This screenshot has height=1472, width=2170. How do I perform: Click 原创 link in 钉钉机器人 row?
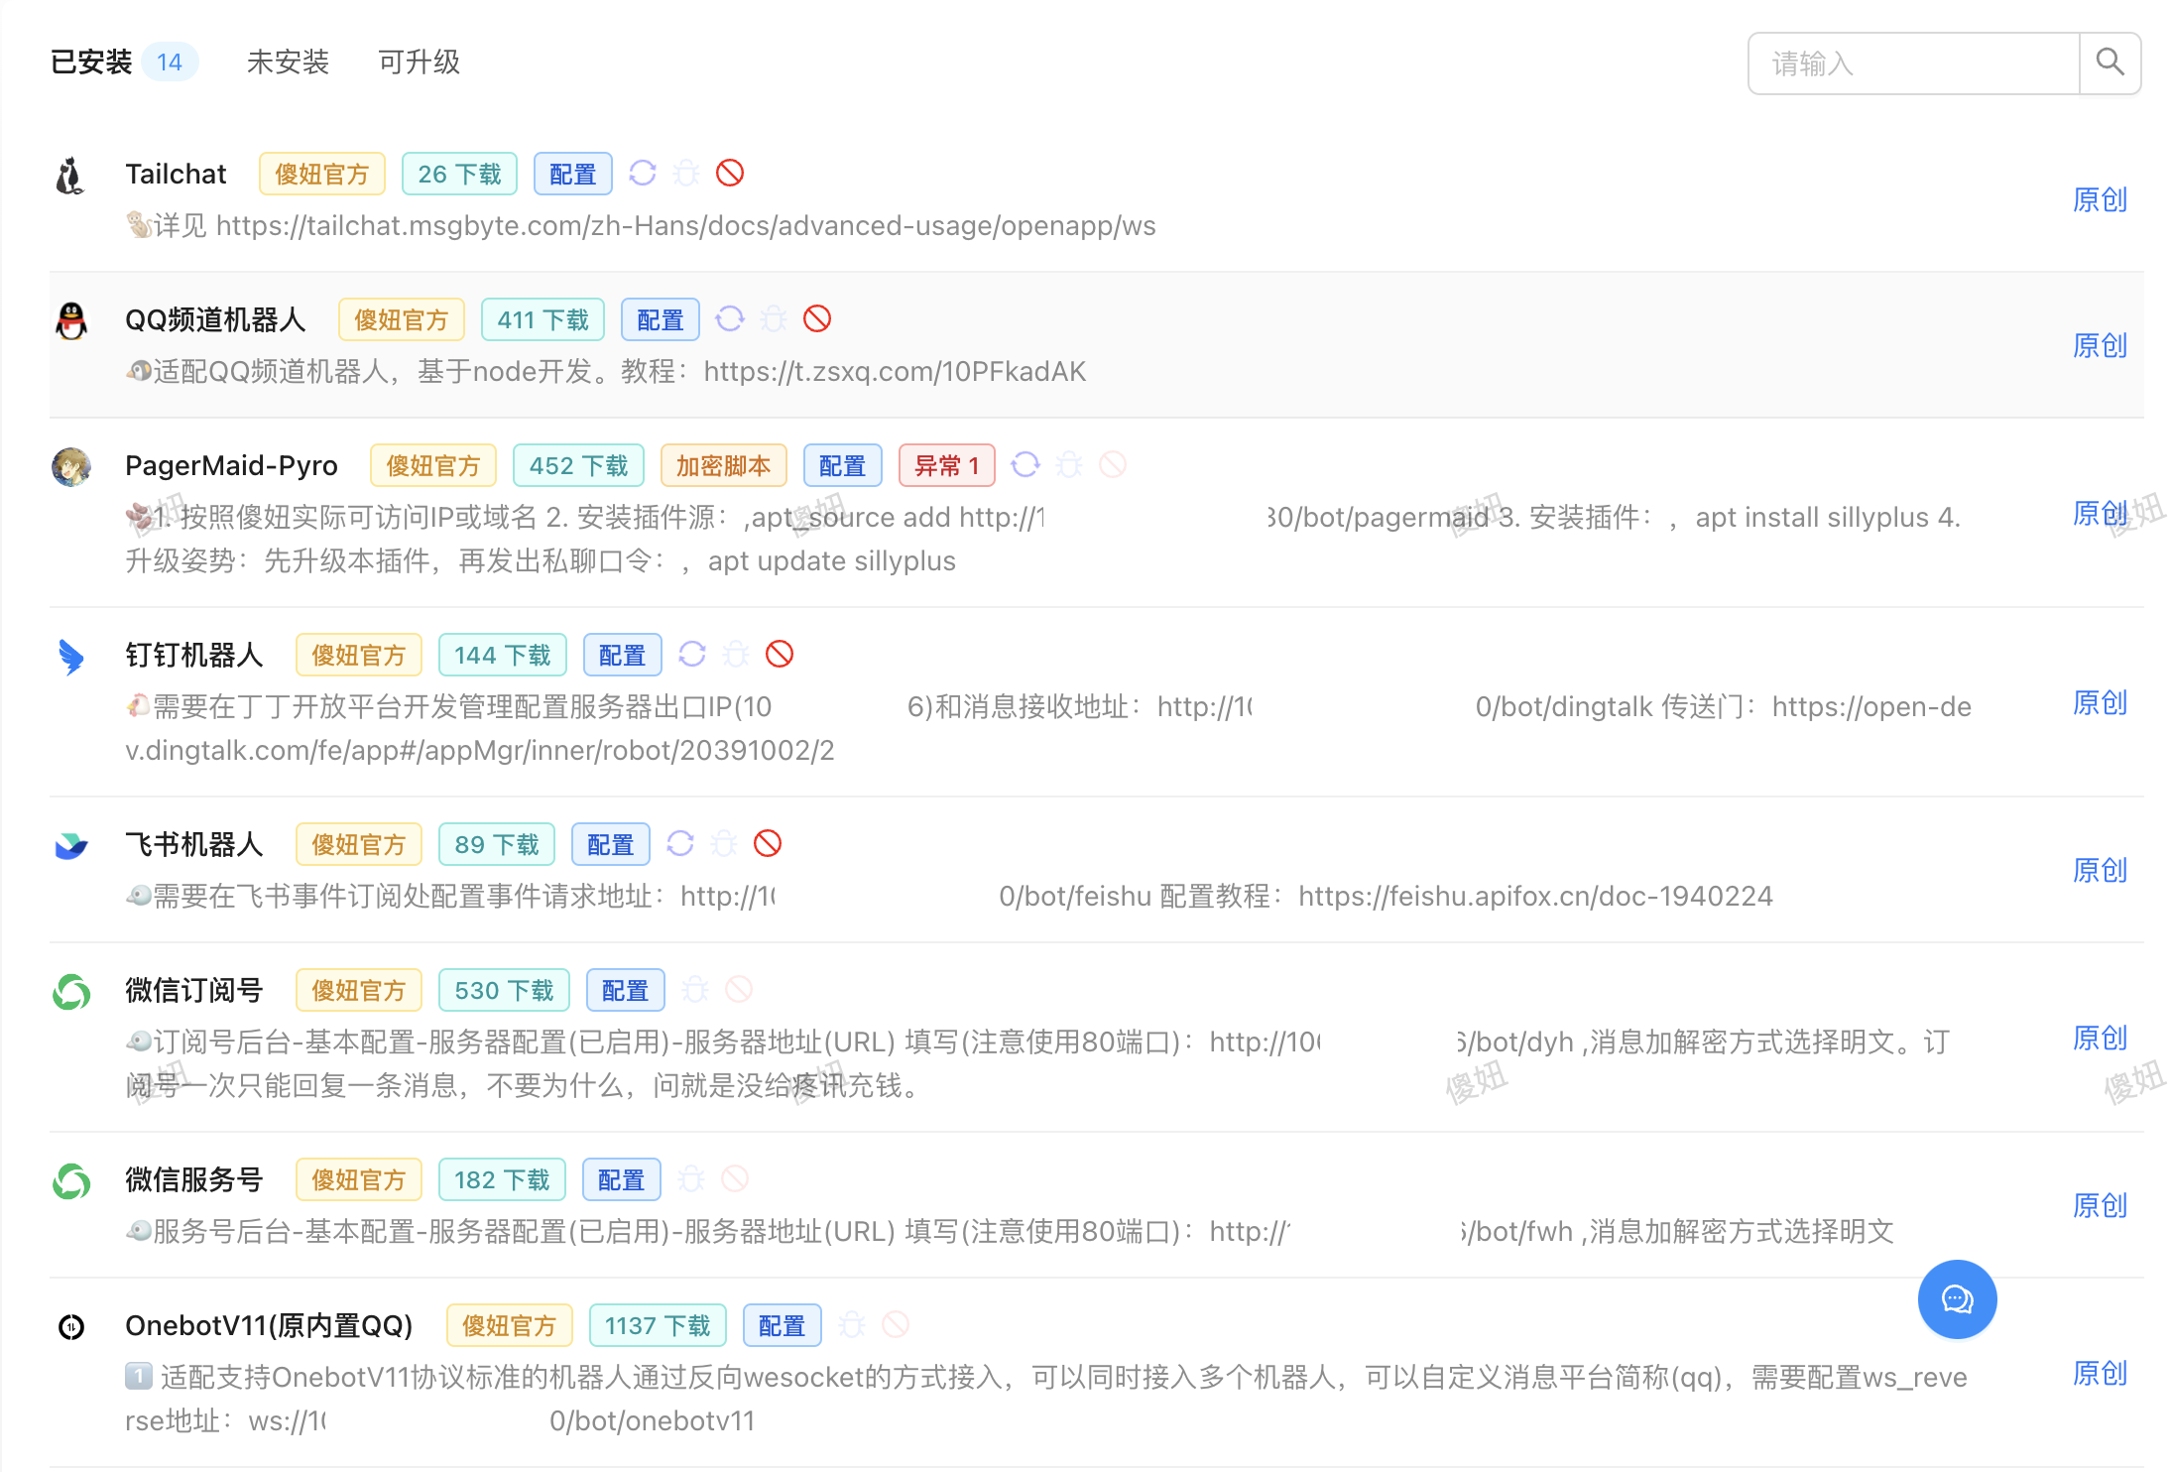(x=2100, y=702)
